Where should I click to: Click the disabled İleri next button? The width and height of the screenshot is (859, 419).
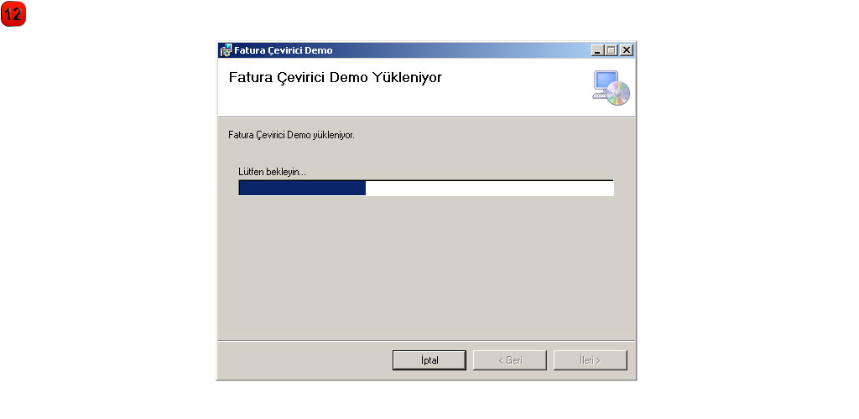tap(590, 360)
